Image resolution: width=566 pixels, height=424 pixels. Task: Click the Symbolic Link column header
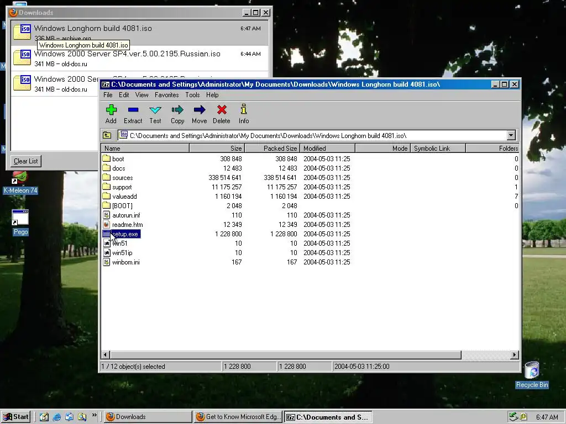tap(438, 148)
